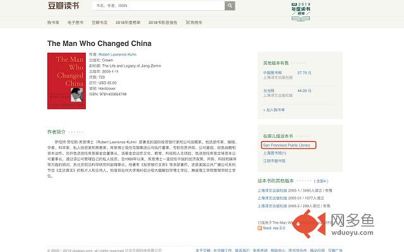Screen dimensions: 404x252
Task: Open San Francisco Public Library link
Action: click(x=287, y=146)
